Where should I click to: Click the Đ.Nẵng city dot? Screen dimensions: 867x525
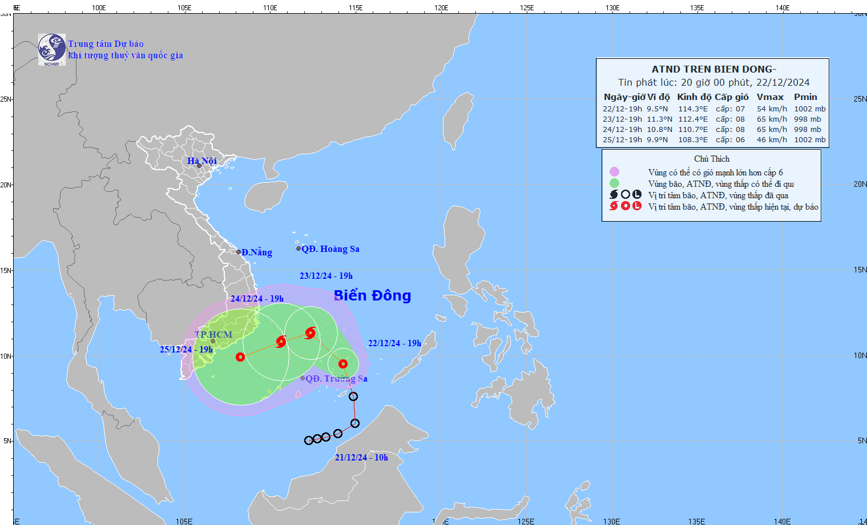click(239, 252)
